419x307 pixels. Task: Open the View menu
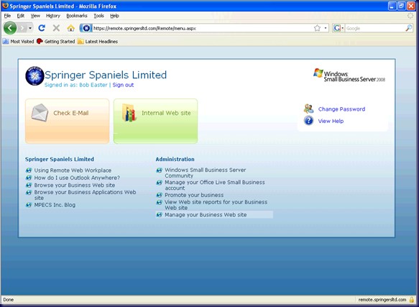coord(35,16)
